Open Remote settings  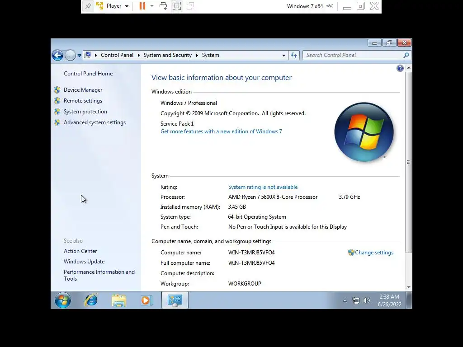(83, 101)
